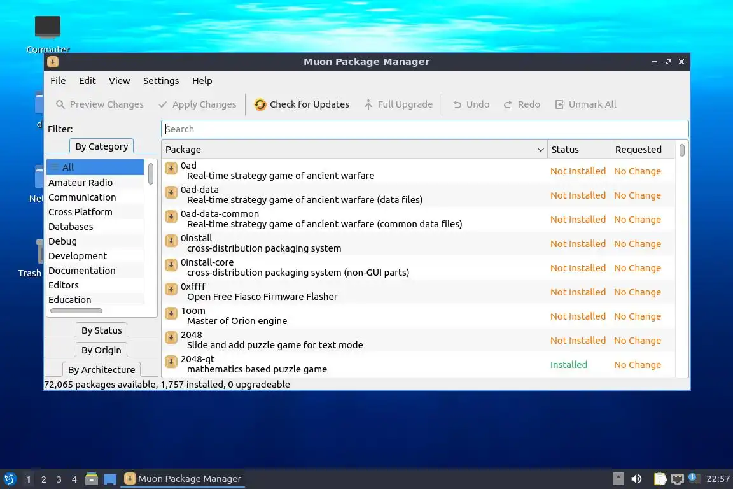Click the Package column sort arrow
The image size is (733, 489).
tap(540, 150)
